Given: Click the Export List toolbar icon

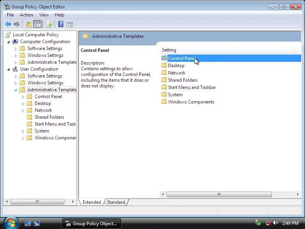Looking at the screenshot, I should 49,24.
